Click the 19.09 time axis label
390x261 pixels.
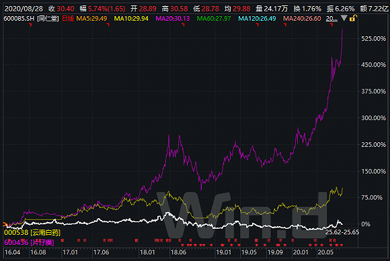[x=275, y=252]
